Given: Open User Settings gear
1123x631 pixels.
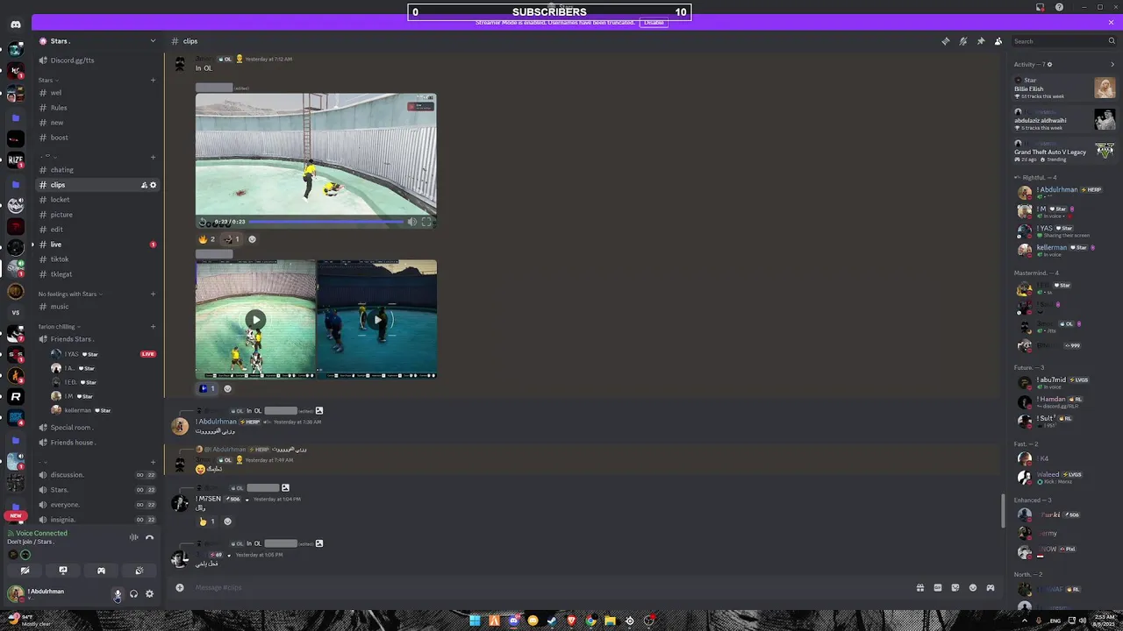Looking at the screenshot, I should click(149, 594).
